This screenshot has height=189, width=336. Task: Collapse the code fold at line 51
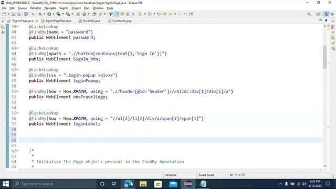tap(17, 91)
